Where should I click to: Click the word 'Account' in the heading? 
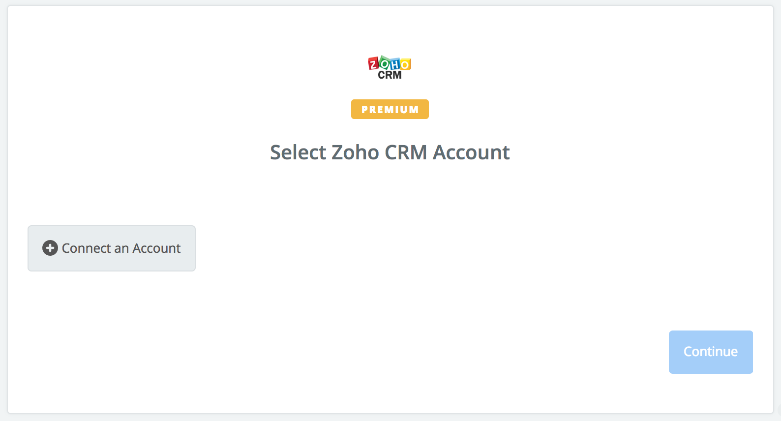[x=471, y=152]
